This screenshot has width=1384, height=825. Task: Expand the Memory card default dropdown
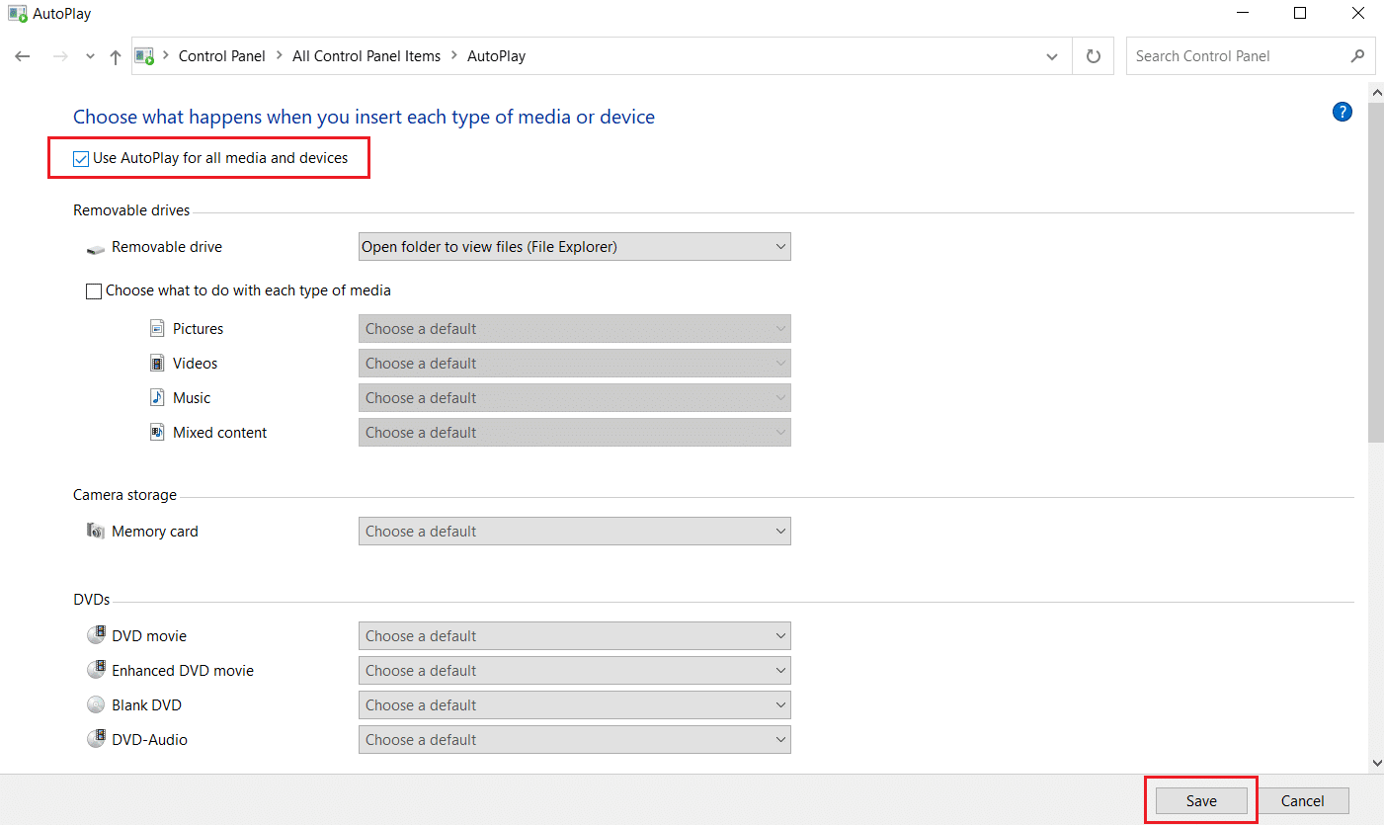[x=574, y=532]
